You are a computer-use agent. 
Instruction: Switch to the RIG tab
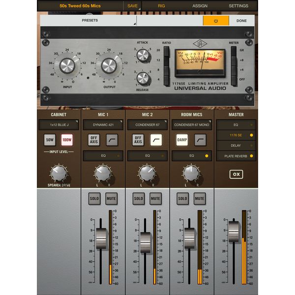click(161, 6)
